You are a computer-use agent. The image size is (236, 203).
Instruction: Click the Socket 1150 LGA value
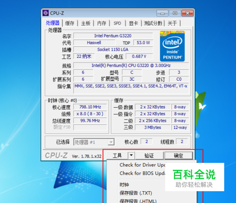click(113, 50)
